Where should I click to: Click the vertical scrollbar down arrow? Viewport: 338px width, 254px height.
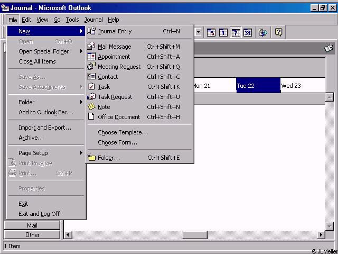(x=329, y=226)
